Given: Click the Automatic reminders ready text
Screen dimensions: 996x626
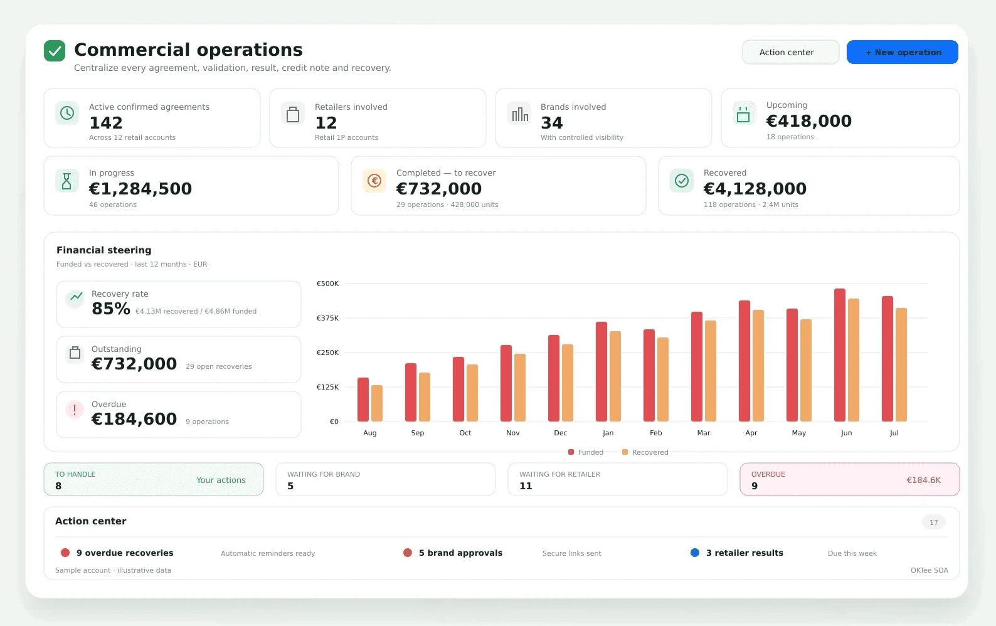Looking at the screenshot, I should tap(268, 553).
